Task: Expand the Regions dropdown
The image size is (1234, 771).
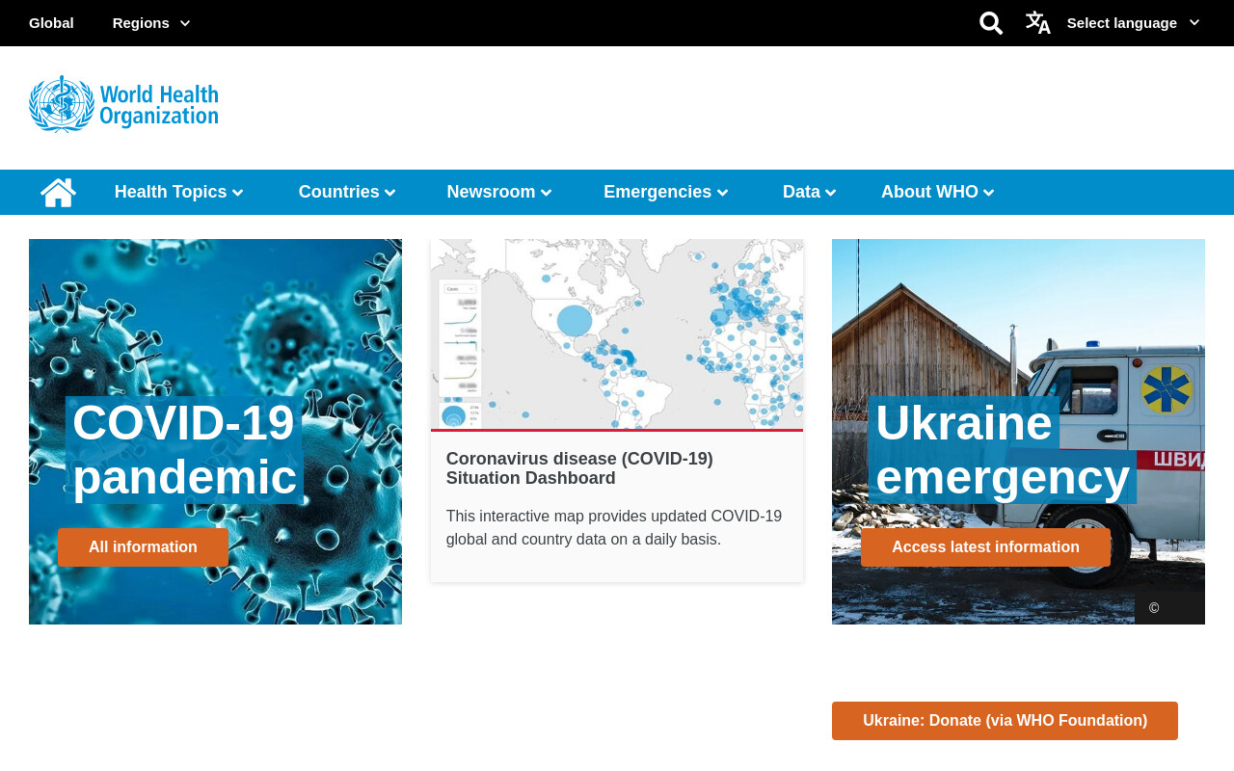Action: click(x=151, y=23)
